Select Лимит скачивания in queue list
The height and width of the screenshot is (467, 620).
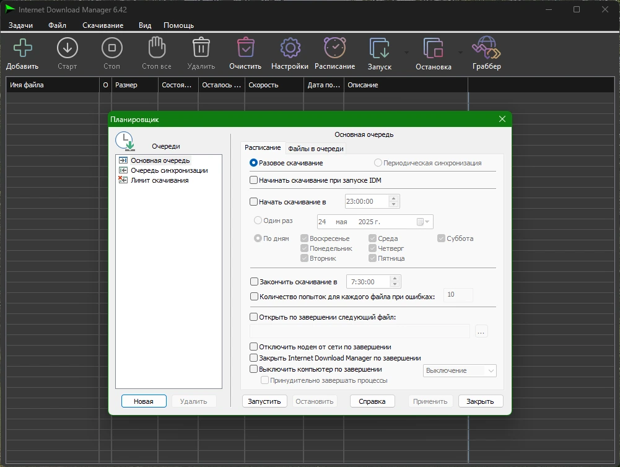tap(160, 180)
